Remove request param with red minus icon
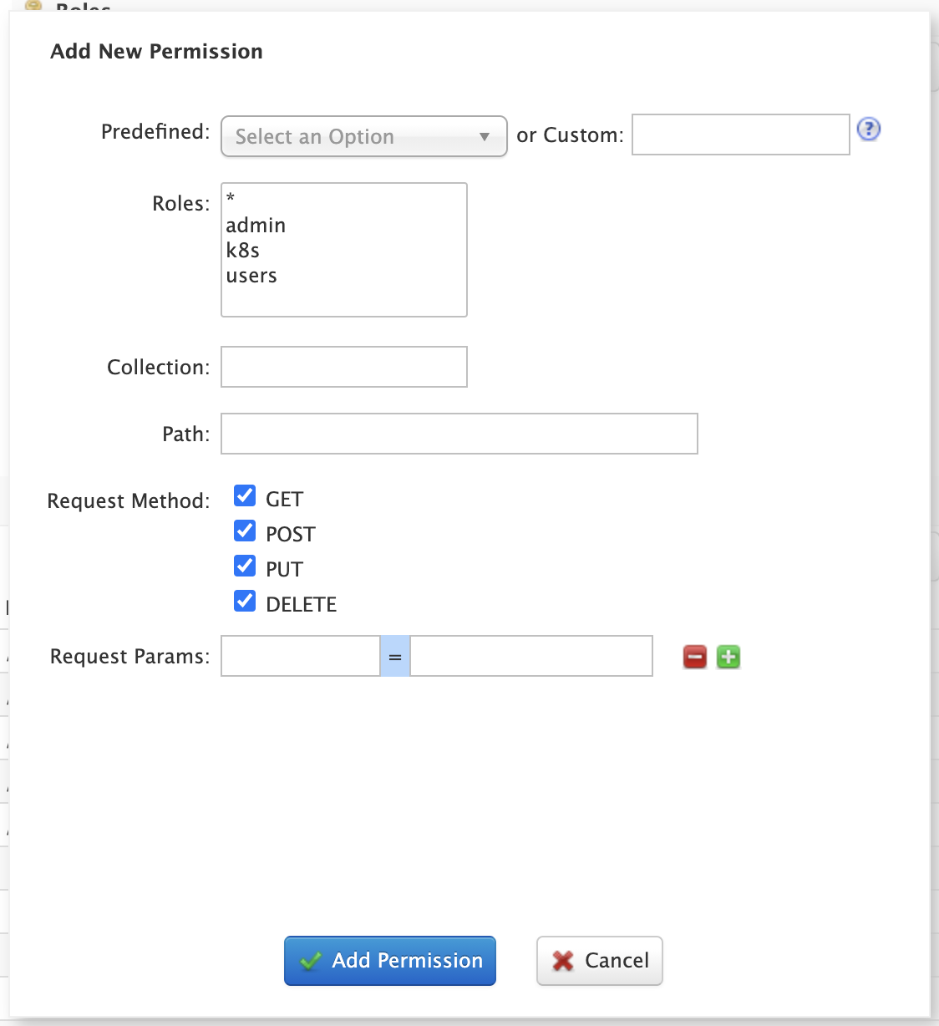Screen dimensions: 939x1026 coord(695,658)
